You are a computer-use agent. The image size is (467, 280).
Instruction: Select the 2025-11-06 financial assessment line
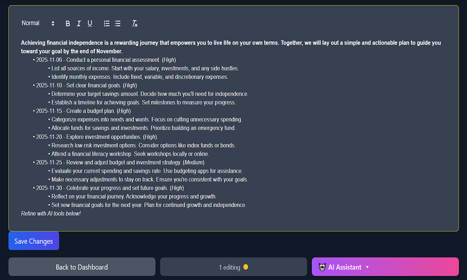(x=99, y=60)
